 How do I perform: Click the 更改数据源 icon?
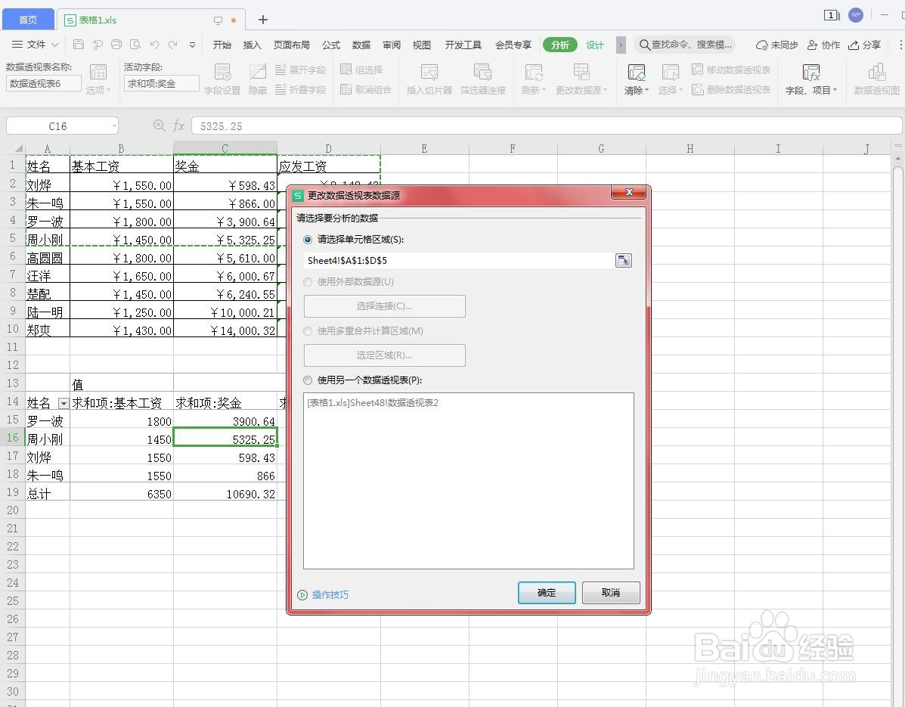581,72
